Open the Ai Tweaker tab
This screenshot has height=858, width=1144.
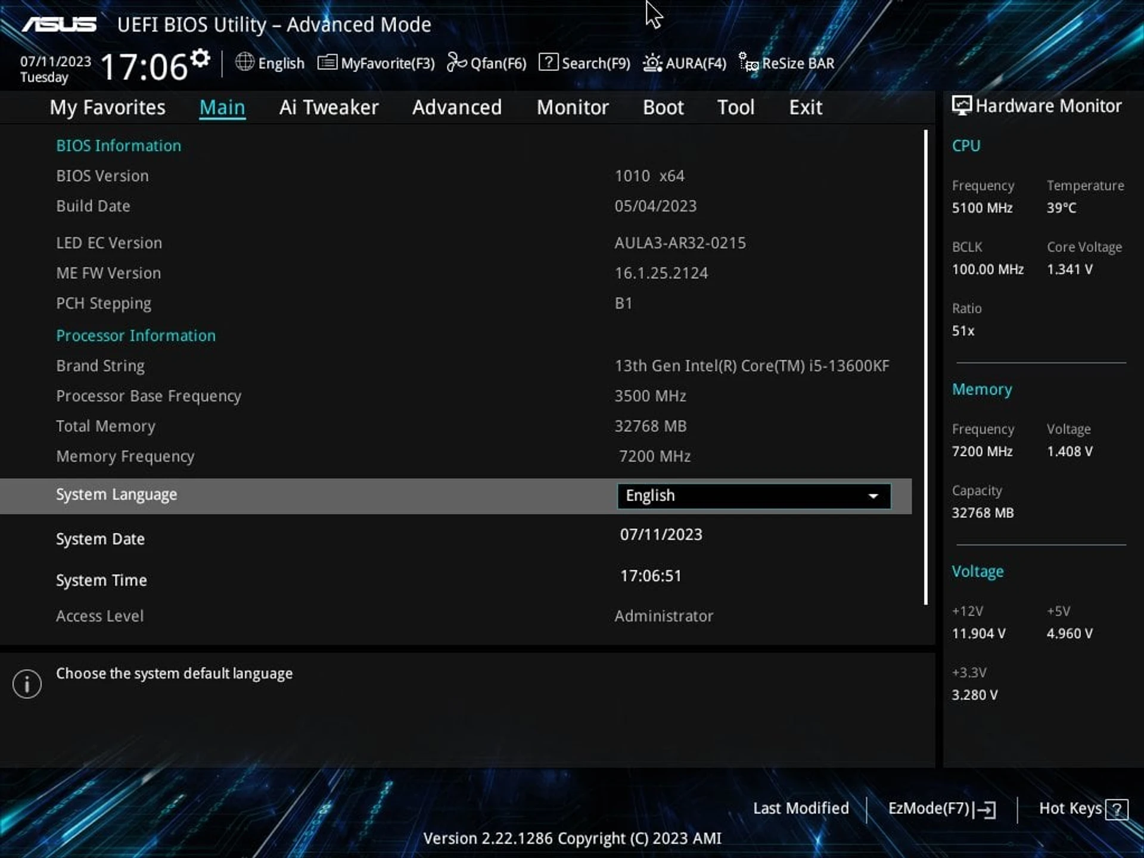pos(329,108)
